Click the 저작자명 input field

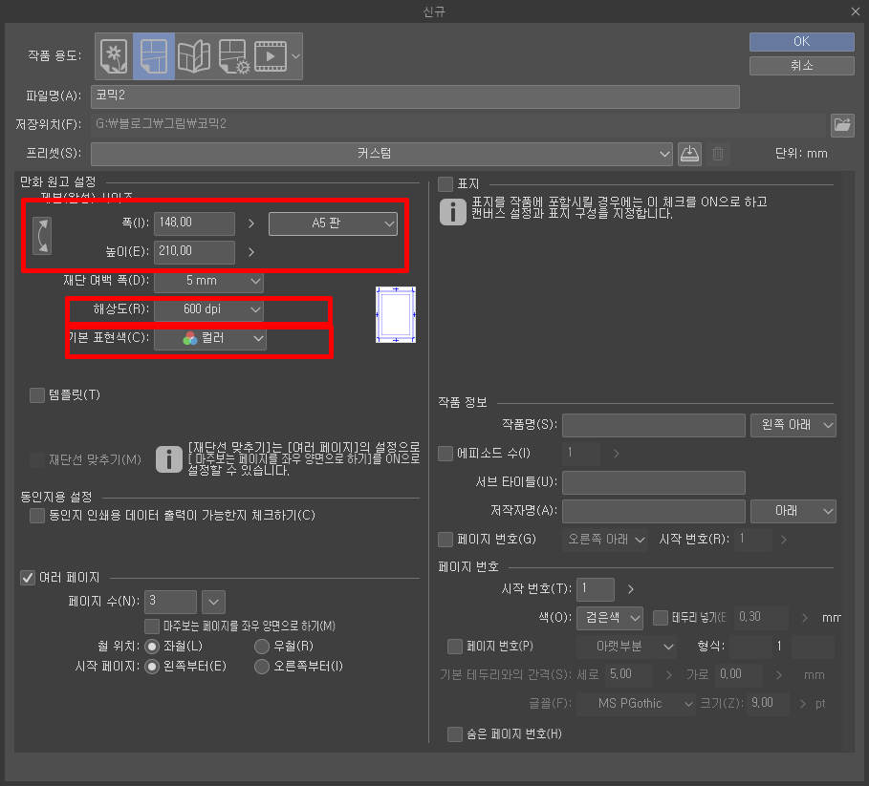[653, 511]
